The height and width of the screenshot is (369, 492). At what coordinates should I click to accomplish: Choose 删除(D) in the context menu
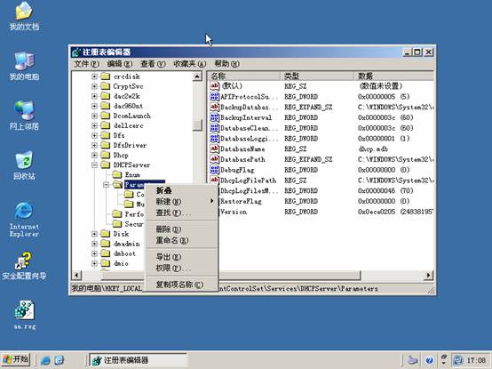coord(181,229)
